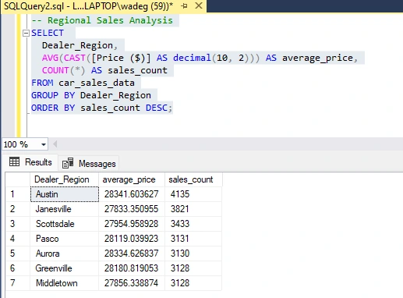Select the sales_count column header
The image size is (403, 298).
click(193, 179)
